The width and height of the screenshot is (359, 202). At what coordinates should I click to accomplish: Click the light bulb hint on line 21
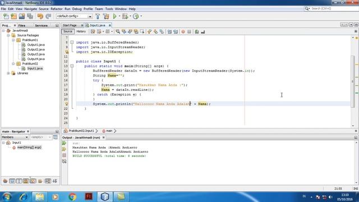(x=67, y=104)
